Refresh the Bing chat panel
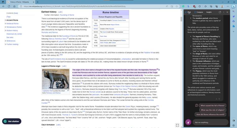The image size is (237, 128). coord(220,12)
